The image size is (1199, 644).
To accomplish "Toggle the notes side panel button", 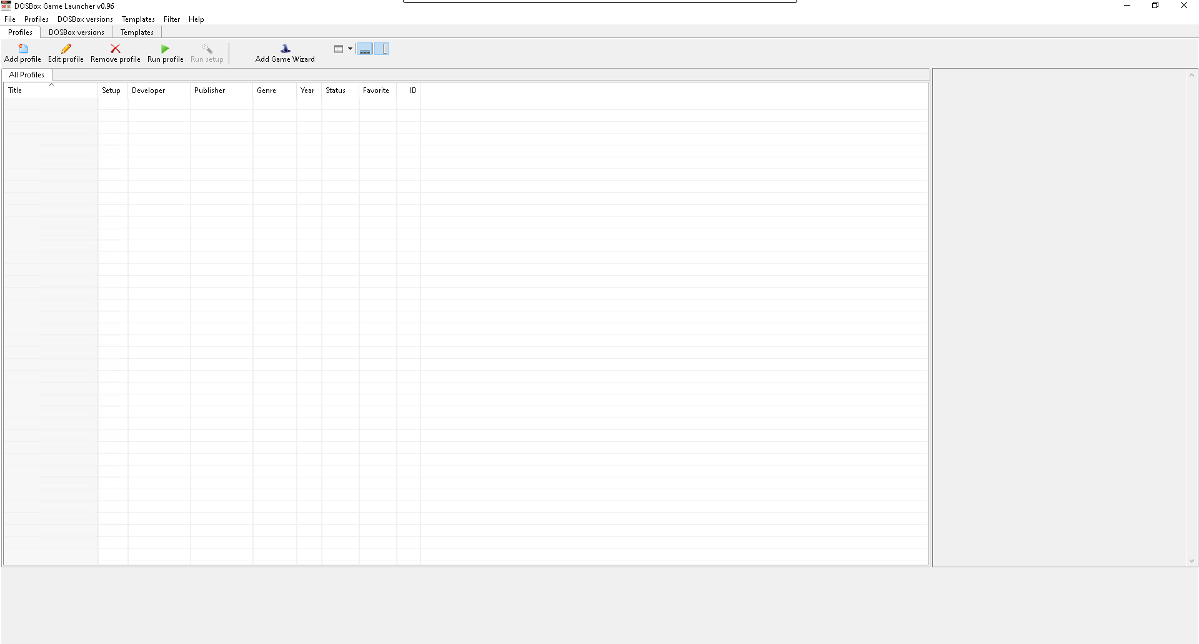I will tap(382, 49).
